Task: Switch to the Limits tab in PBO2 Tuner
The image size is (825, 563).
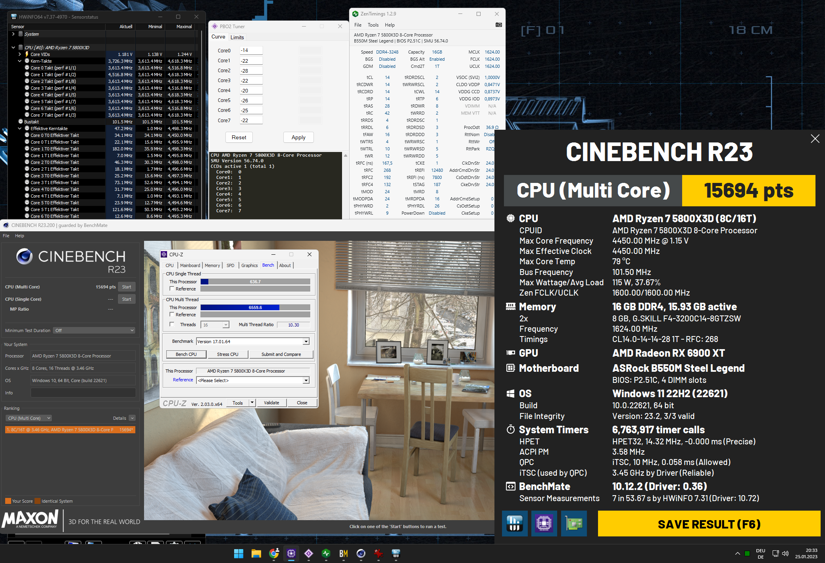Action: (237, 37)
